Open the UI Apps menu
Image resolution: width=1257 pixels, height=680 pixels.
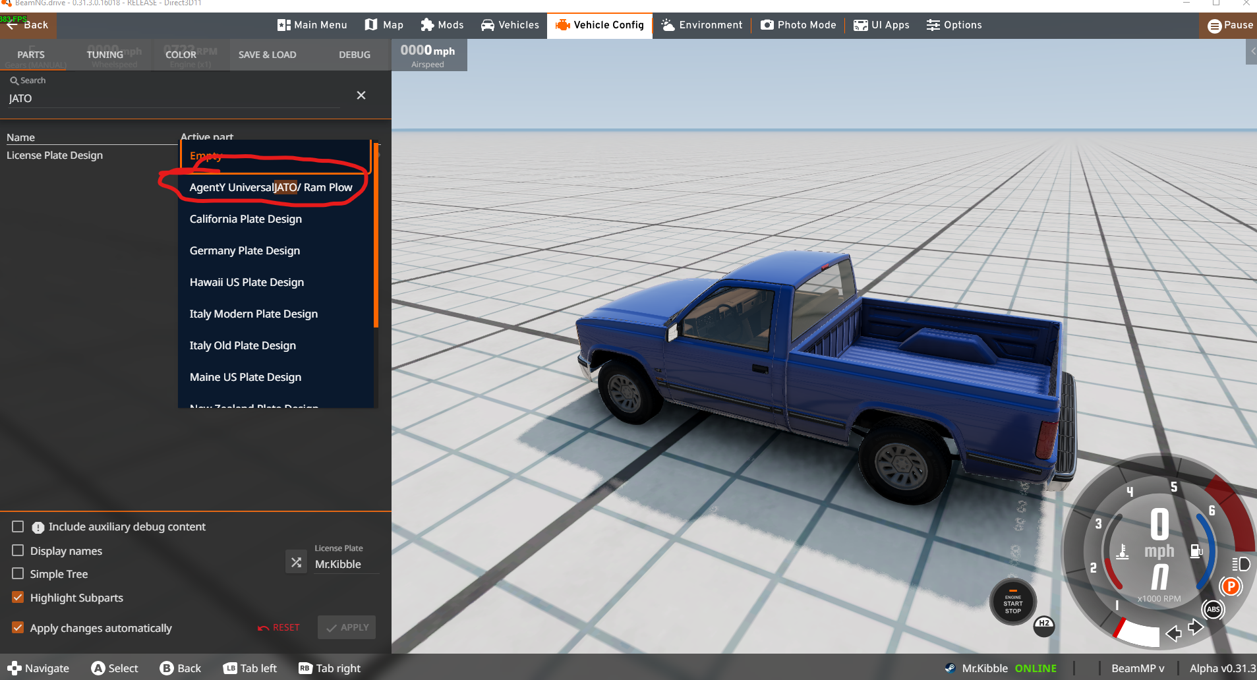[881, 25]
